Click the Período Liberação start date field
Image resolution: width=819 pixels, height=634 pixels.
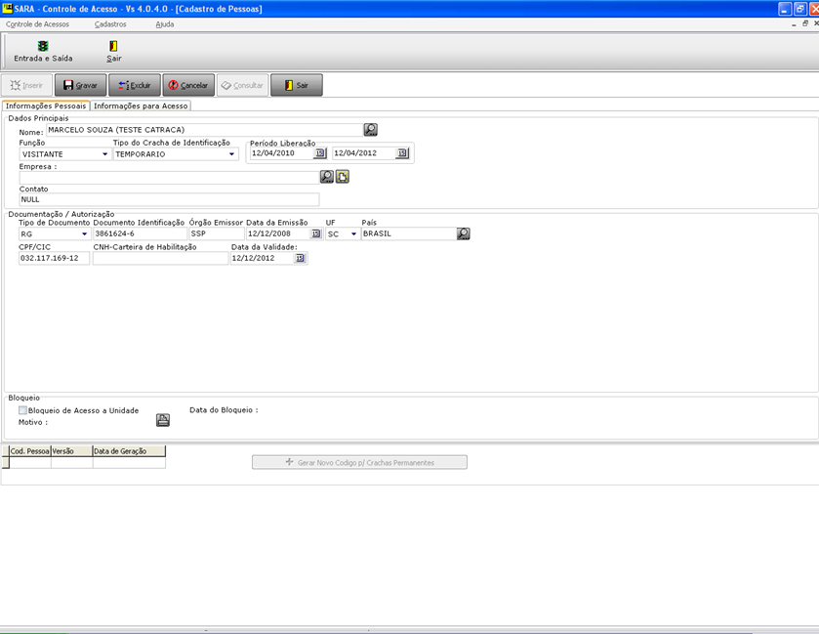coord(282,153)
